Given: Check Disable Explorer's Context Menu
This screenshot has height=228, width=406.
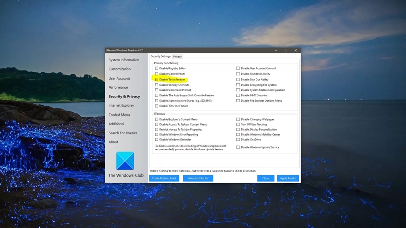Looking at the screenshot, I should 157,119.
